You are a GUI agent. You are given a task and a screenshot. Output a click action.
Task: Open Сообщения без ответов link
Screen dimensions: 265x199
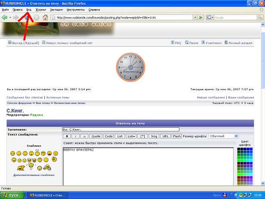(x=25, y=98)
